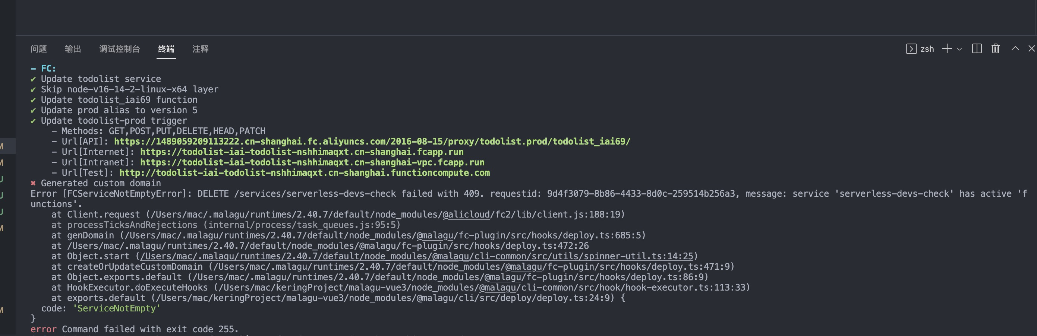1037x336 pixels.
Task: Open the Url[Intranet] shanghai-vpc.fcapp.run link
Action: [x=312, y=162]
